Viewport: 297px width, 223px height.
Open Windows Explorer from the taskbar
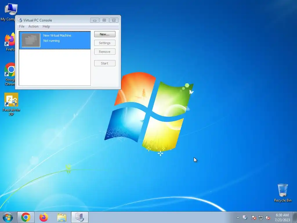click(x=62, y=217)
